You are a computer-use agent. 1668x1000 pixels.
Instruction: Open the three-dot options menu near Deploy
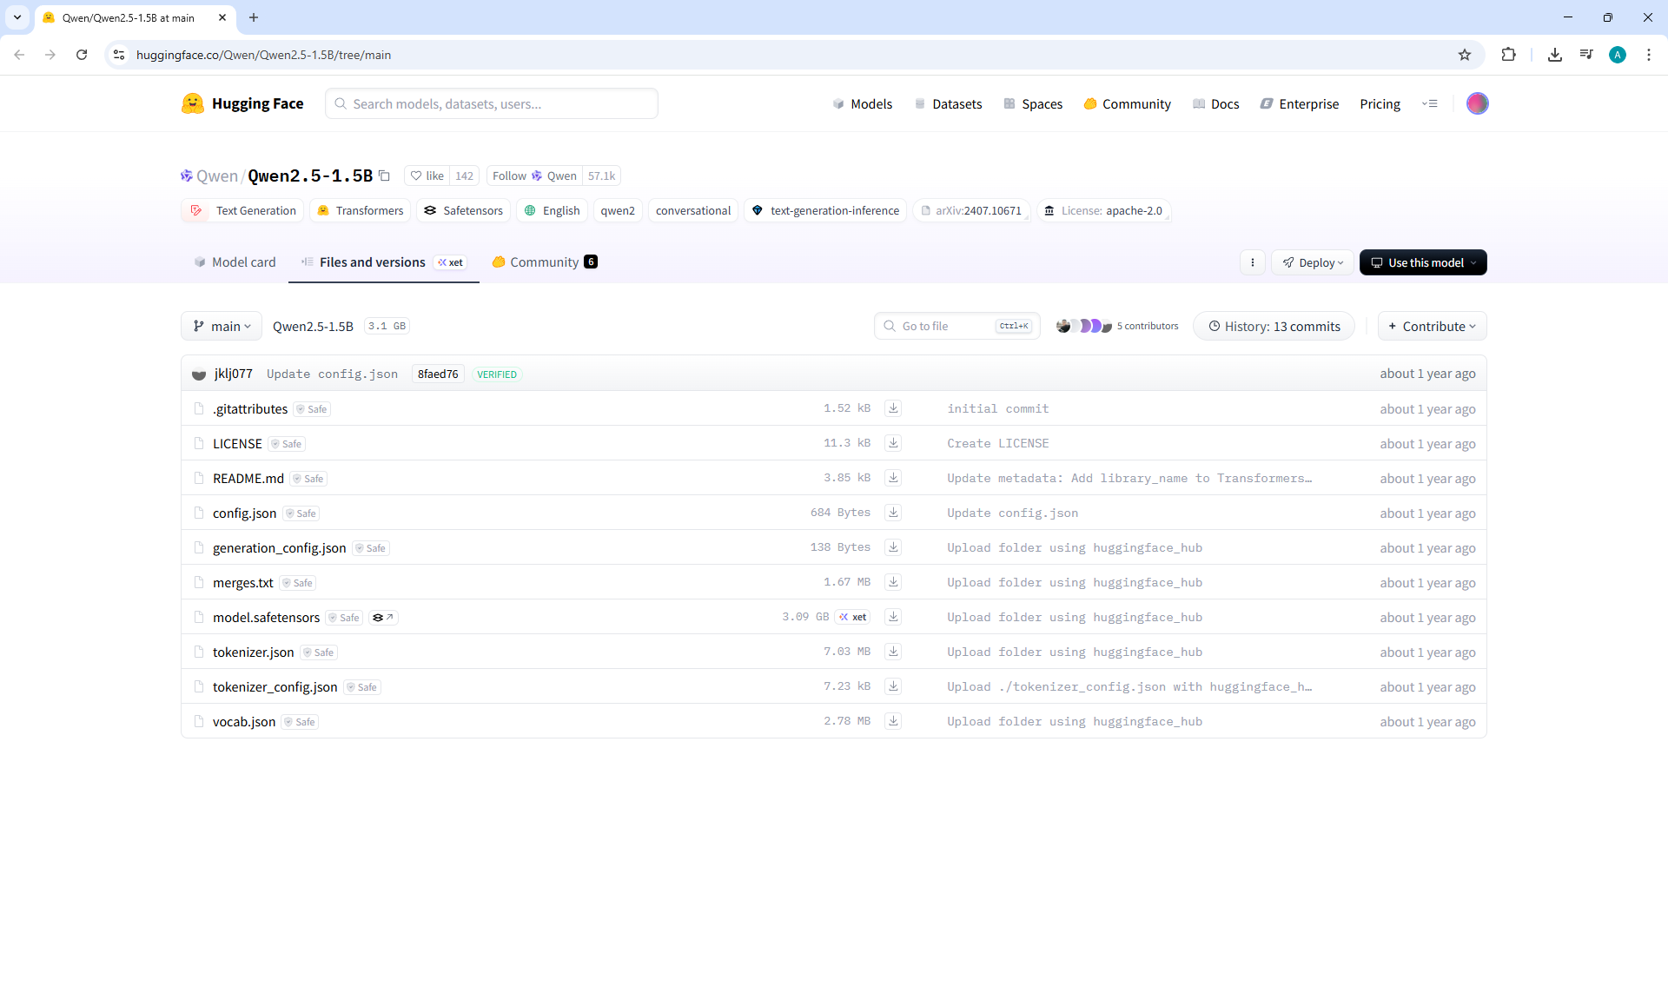pyautogui.click(x=1252, y=262)
